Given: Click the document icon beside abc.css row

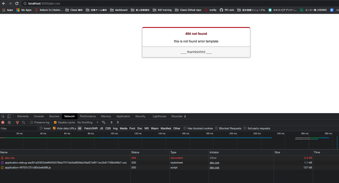Looking at the screenshot, I should [2, 158].
